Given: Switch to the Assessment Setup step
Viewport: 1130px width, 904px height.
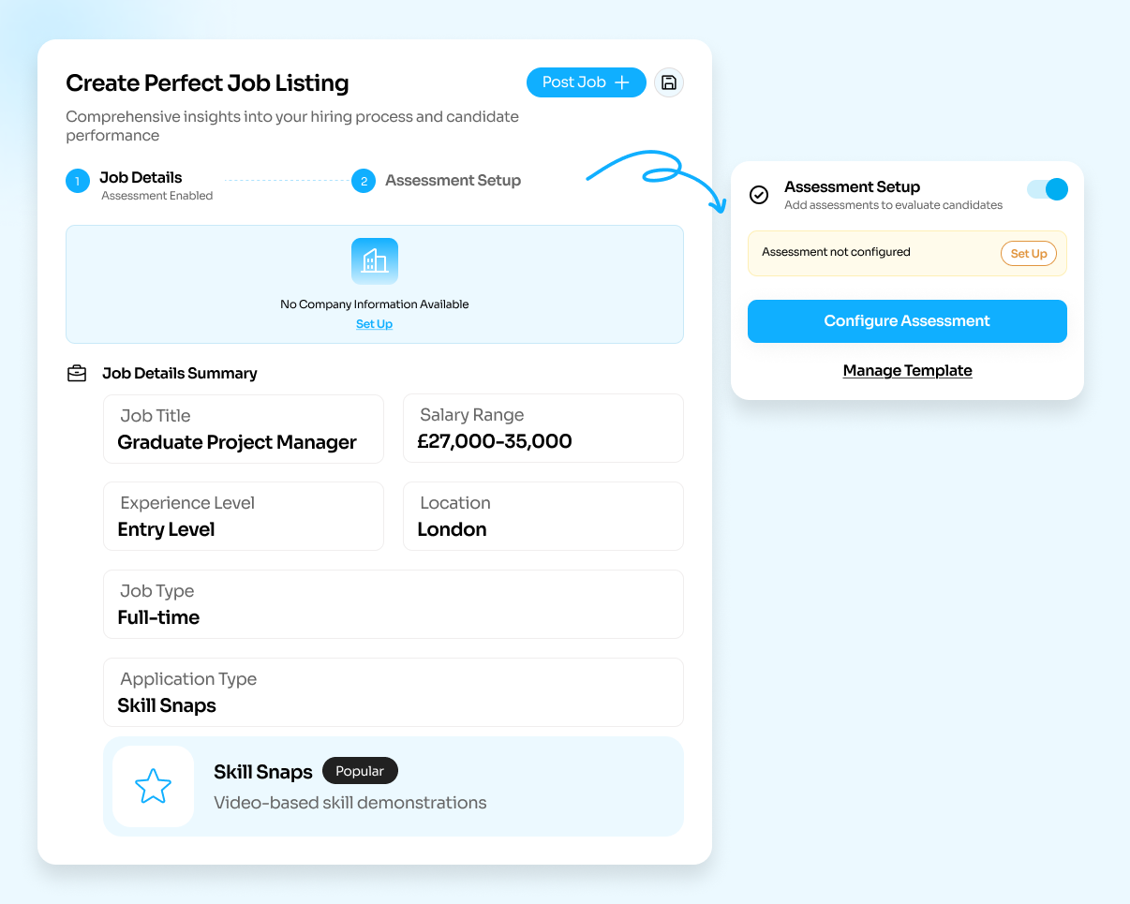Looking at the screenshot, I should (453, 181).
